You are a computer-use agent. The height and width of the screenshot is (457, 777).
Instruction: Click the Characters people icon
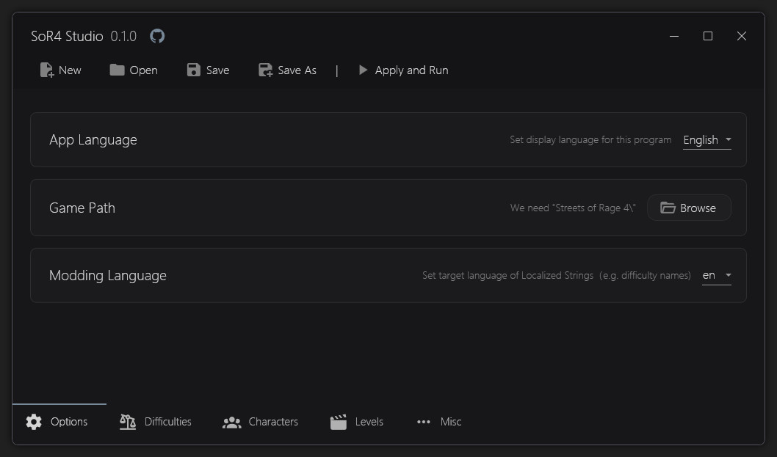[x=231, y=422]
